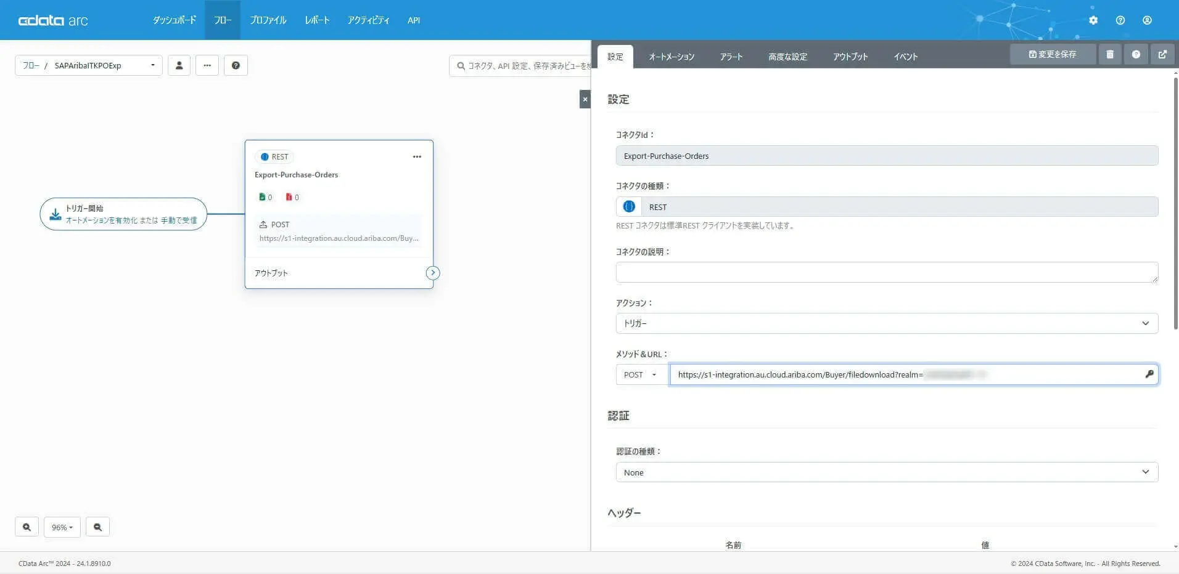Close the connector settings panel
The image size is (1179, 574).
(585, 99)
